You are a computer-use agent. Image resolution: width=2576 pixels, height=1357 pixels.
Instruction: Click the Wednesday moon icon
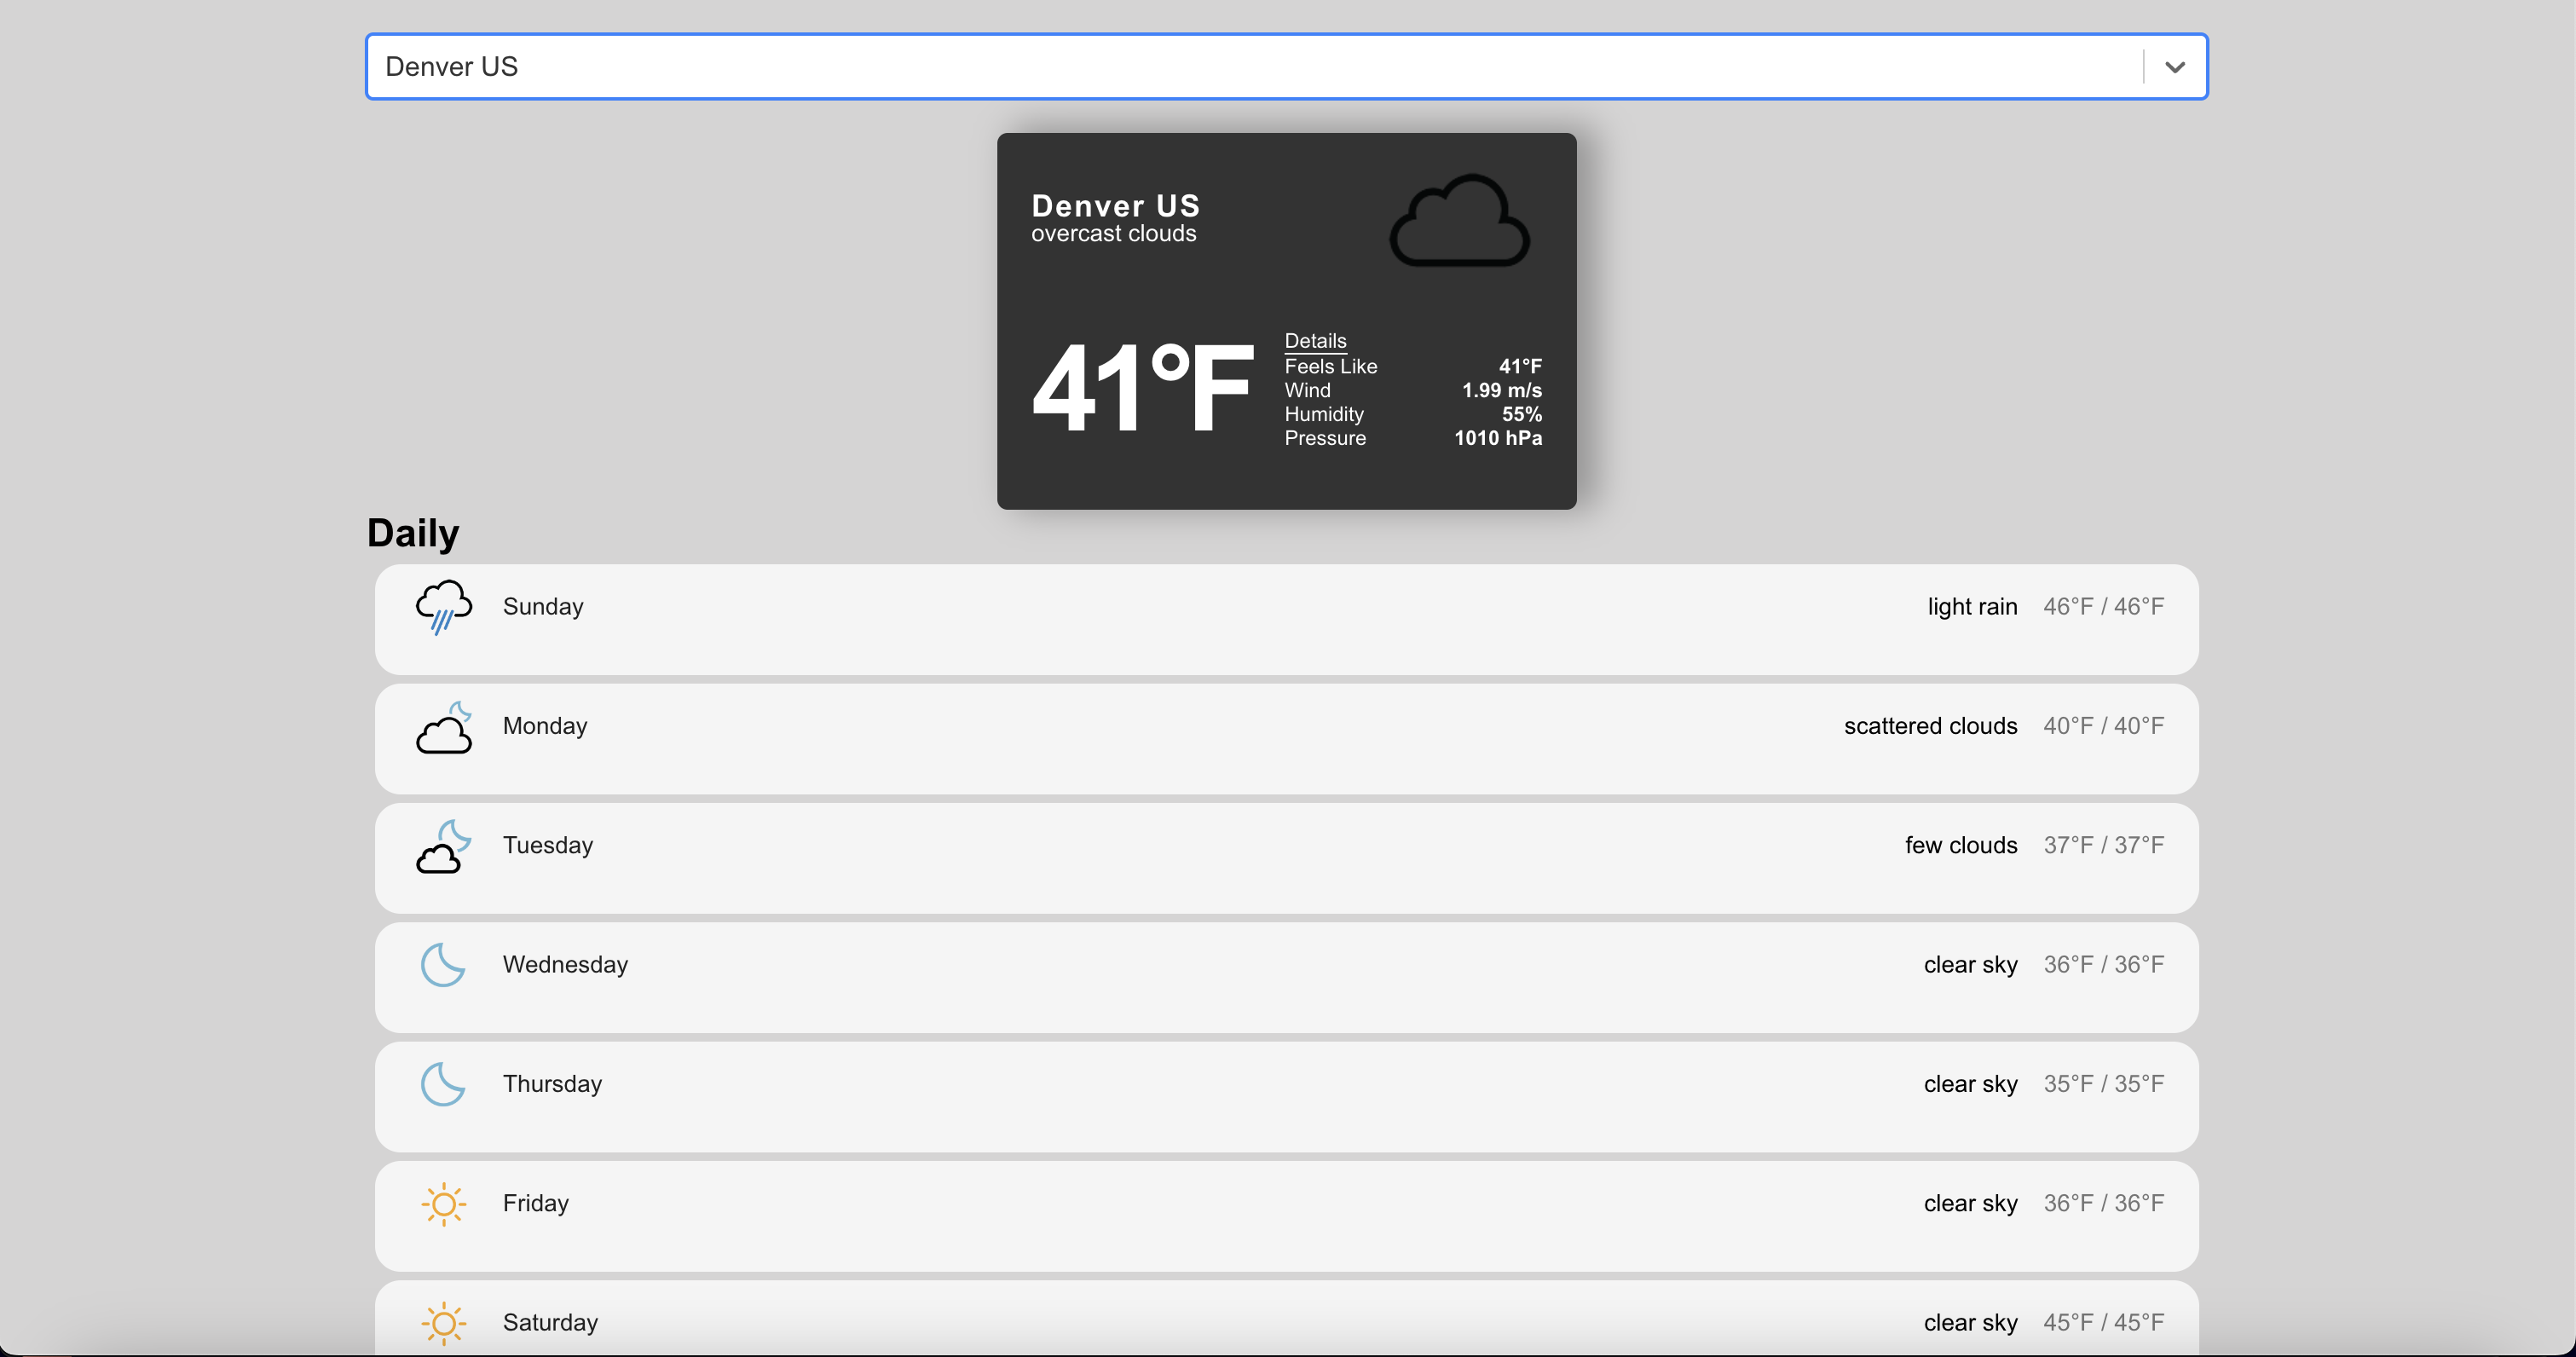pos(443,965)
